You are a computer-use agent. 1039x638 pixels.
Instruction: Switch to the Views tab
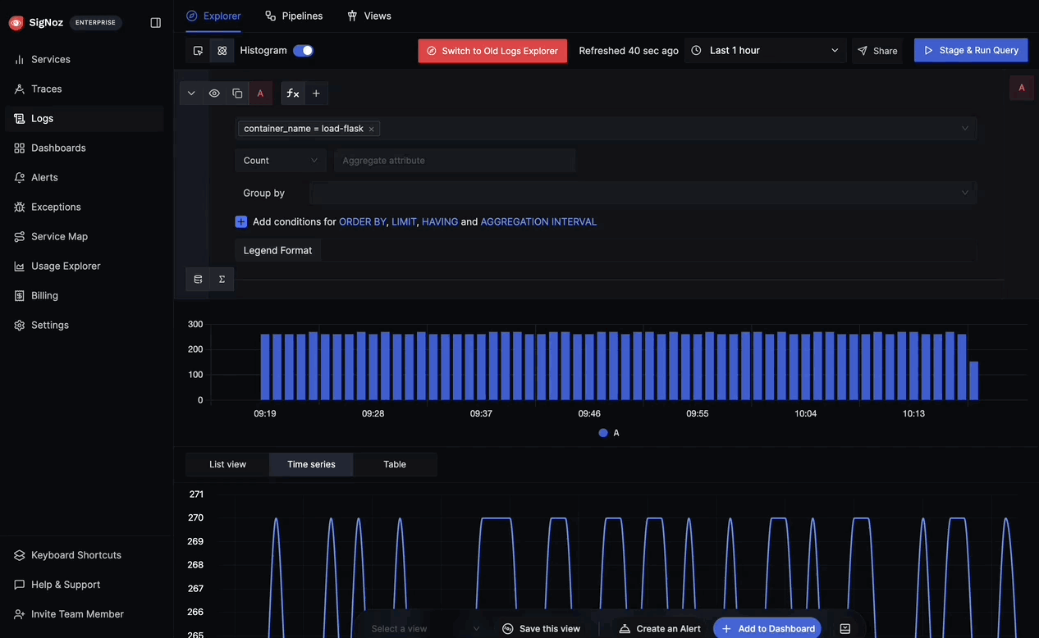[368, 16]
